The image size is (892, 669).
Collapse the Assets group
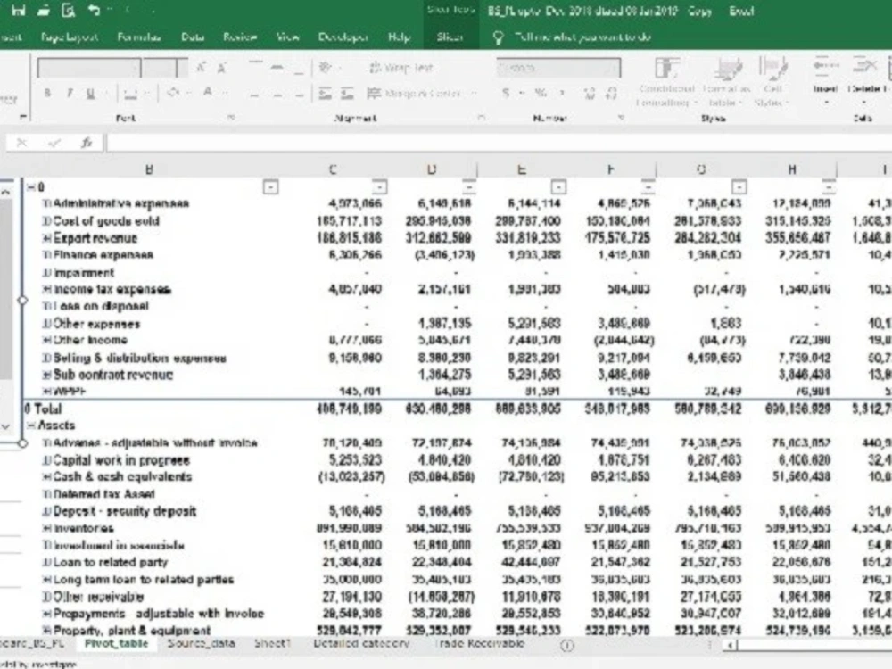[30, 425]
